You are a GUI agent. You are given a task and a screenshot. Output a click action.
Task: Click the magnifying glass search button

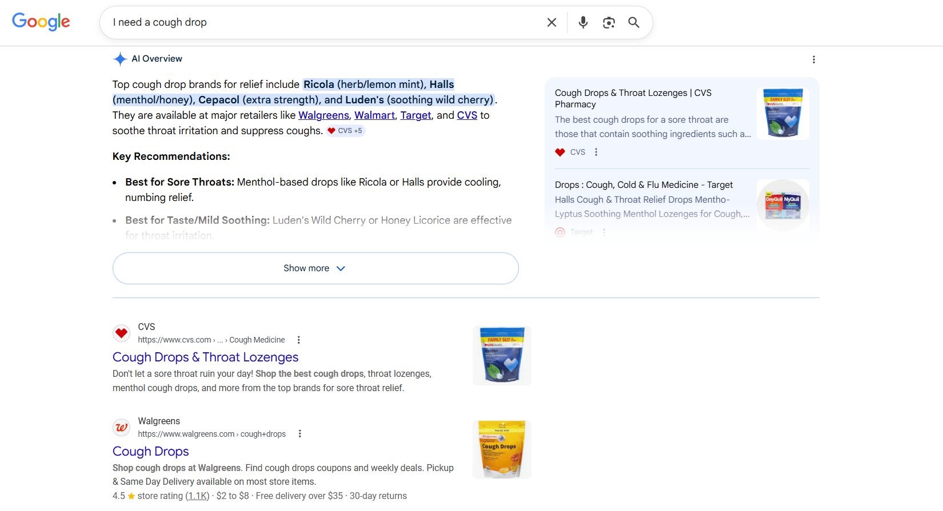coord(634,22)
